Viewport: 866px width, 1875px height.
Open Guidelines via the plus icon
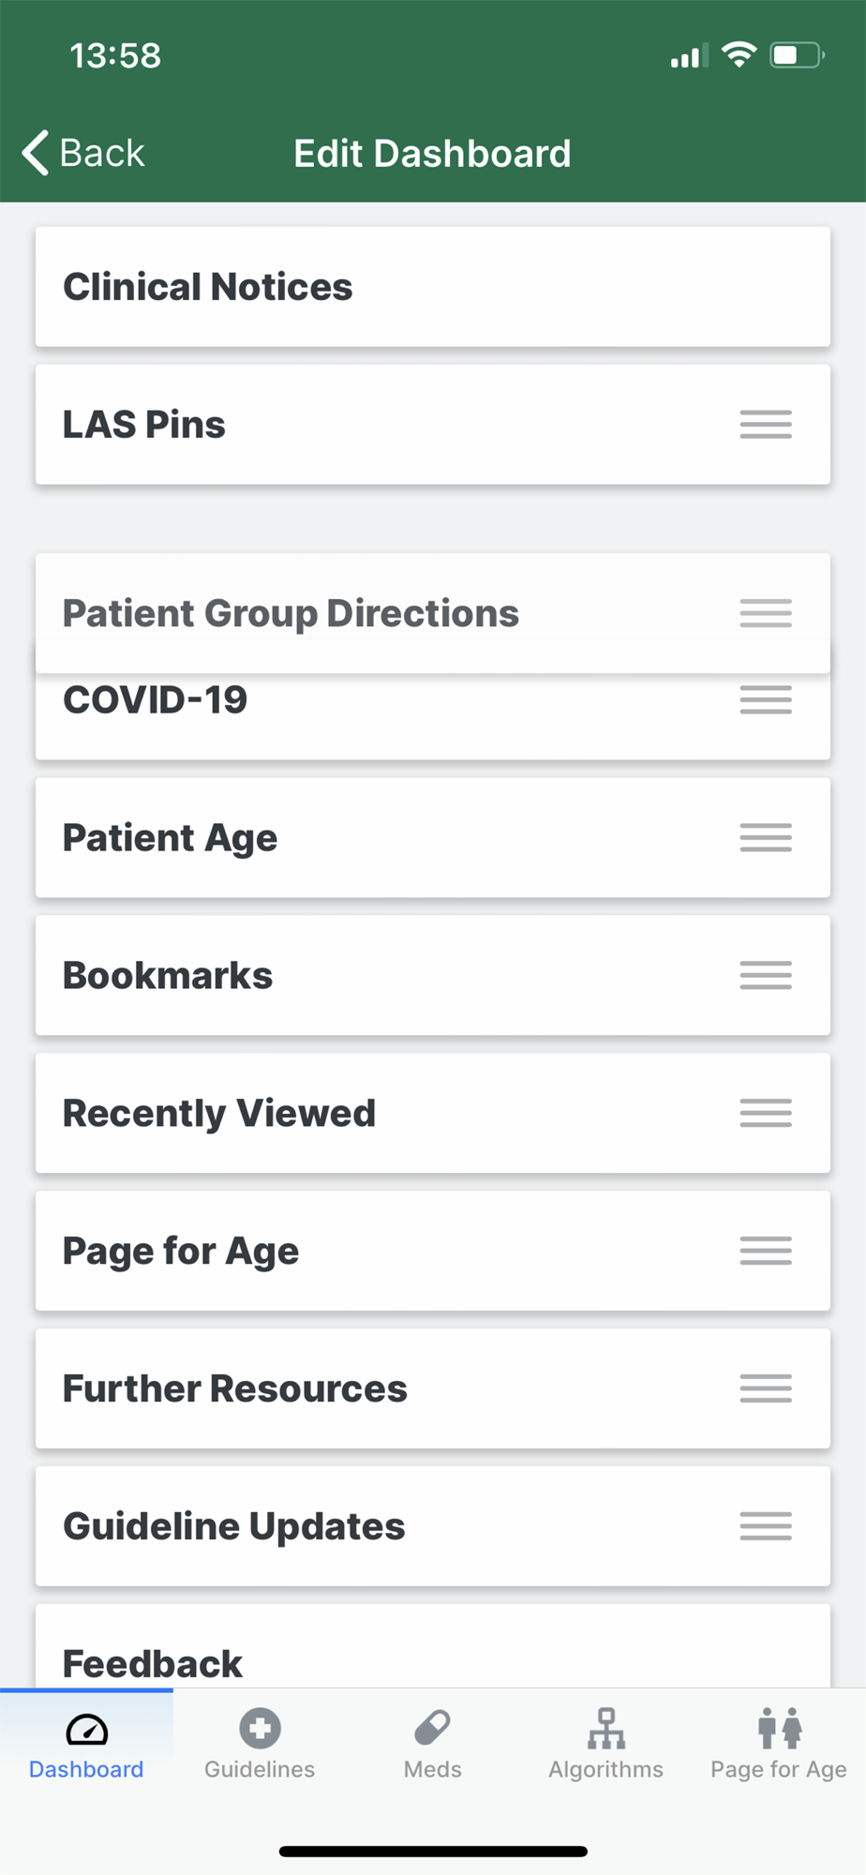260,1728
